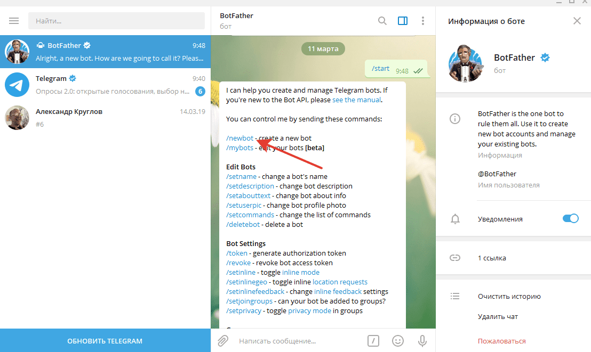This screenshot has height=352, width=591.
Task: Open the emoji picker smiley icon
Action: [x=397, y=340]
